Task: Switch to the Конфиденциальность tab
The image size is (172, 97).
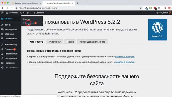Action: point(92,42)
